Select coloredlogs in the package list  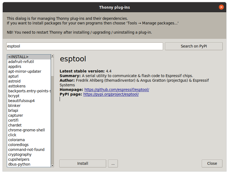(x=29, y=145)
